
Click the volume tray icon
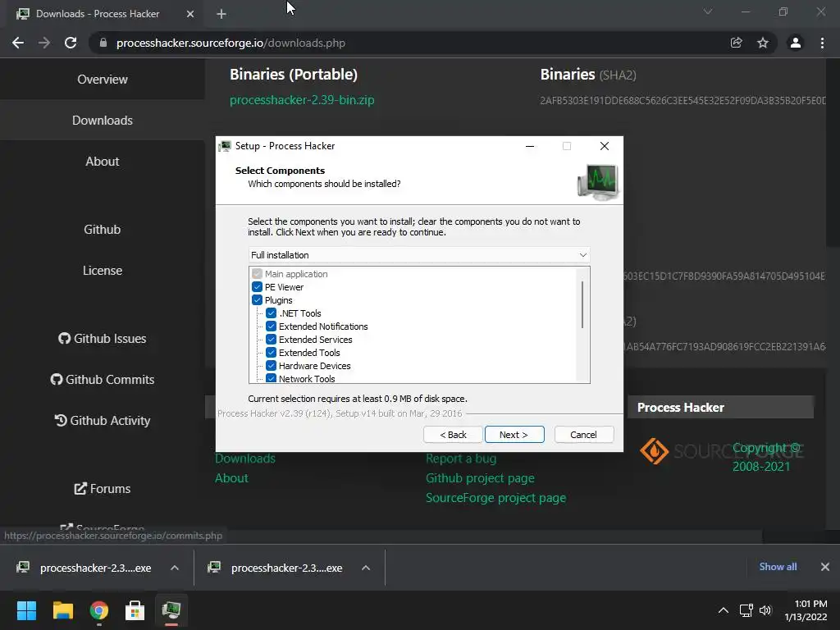765,610
